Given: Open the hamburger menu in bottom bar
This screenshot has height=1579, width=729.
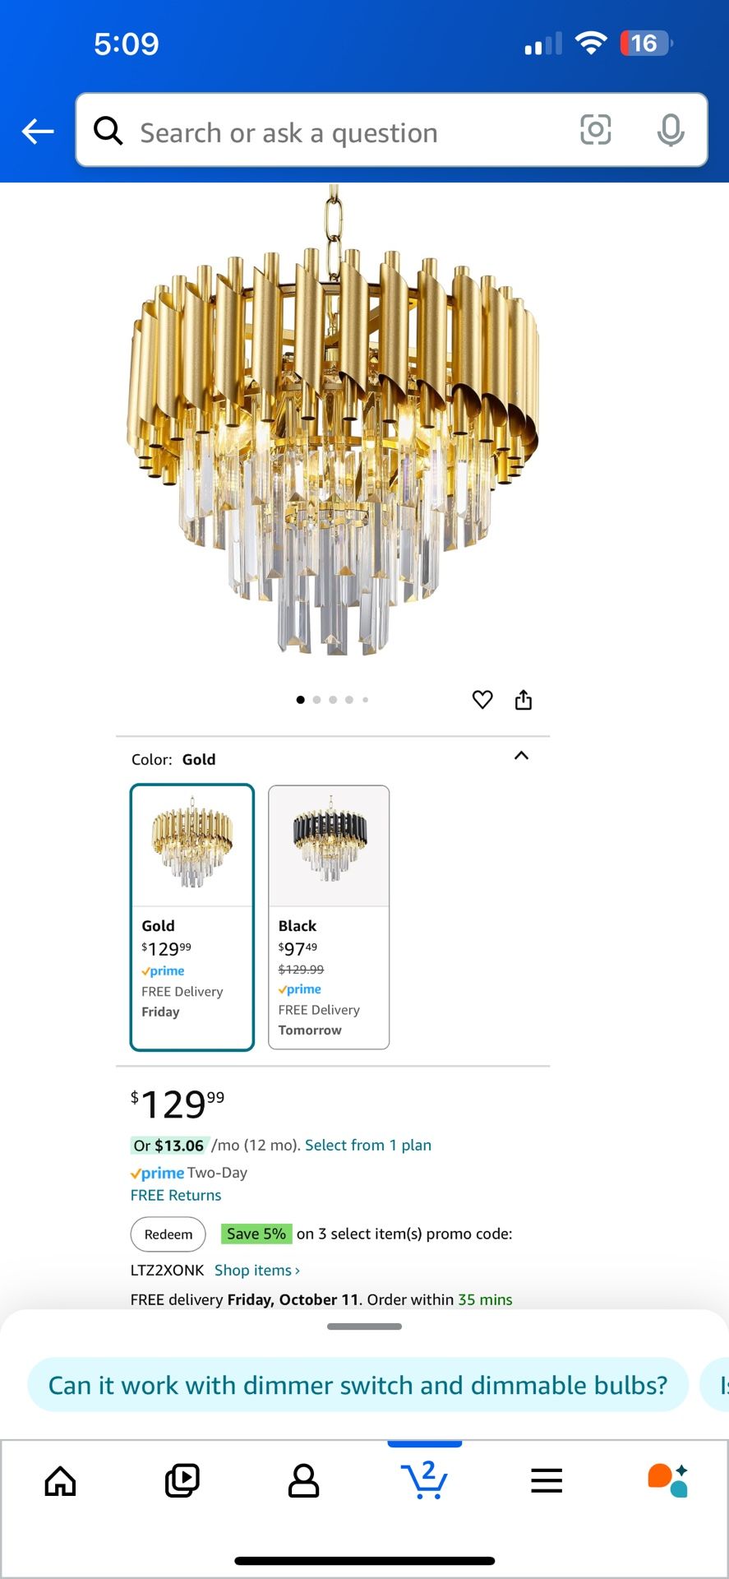Looking at the screenshot, I should pyautogui.click(x=546, y=1480).
